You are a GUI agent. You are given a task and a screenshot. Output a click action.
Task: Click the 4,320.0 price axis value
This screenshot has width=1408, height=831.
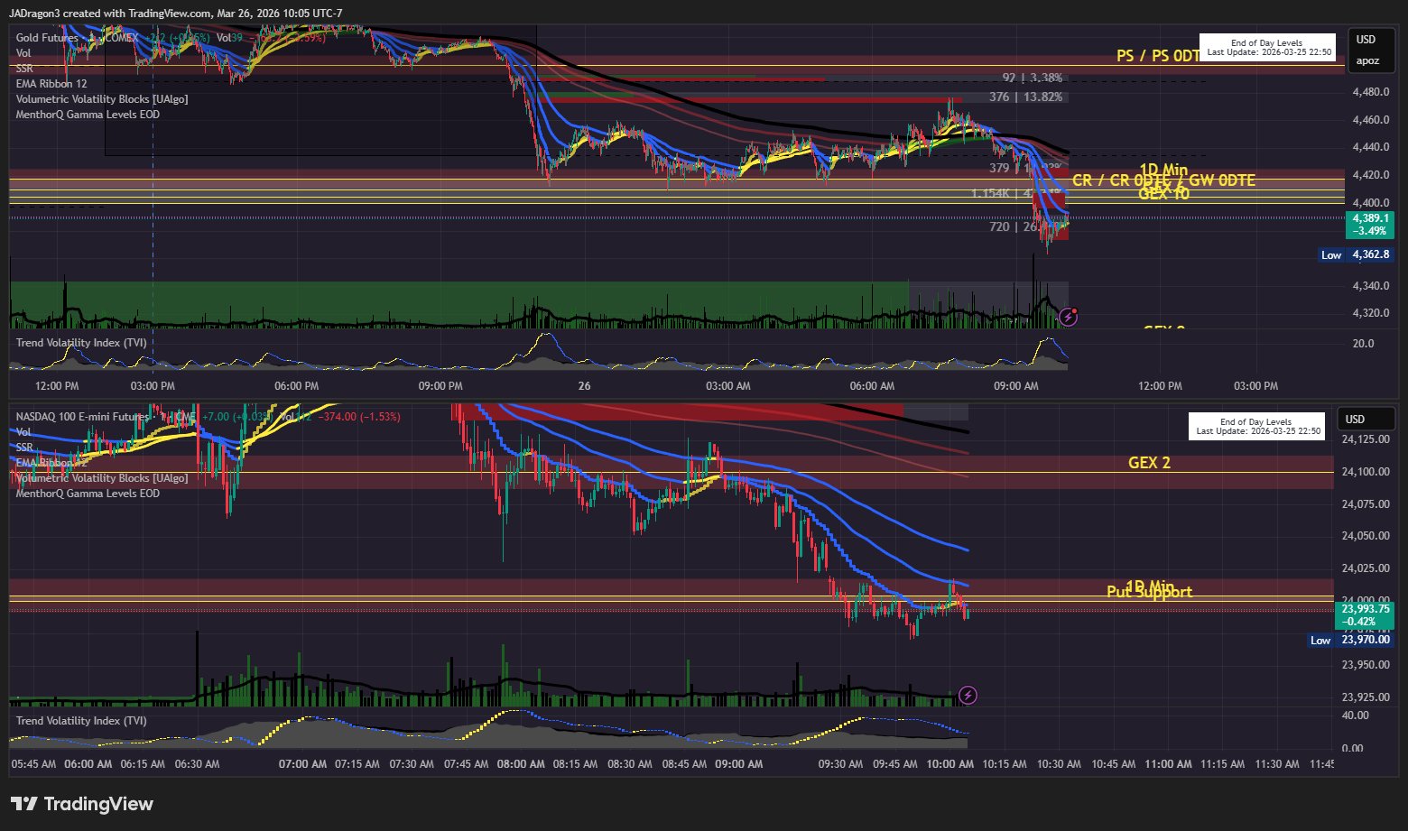pyautogui.click(x=1372, y=313)
